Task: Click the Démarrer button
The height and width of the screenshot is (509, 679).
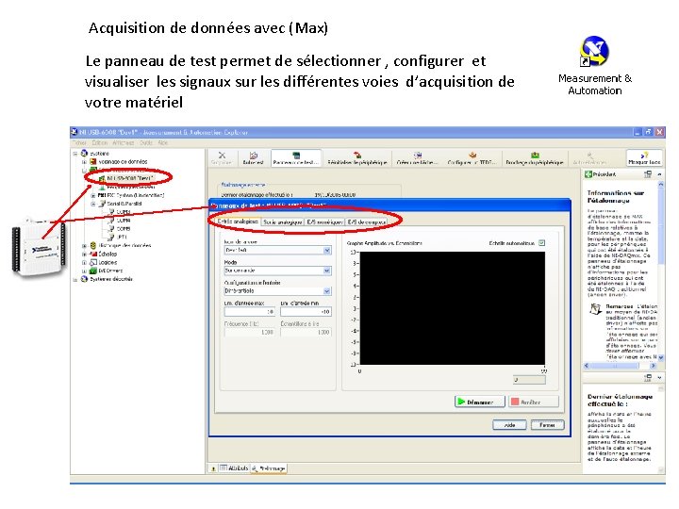Action: [480, 402]
